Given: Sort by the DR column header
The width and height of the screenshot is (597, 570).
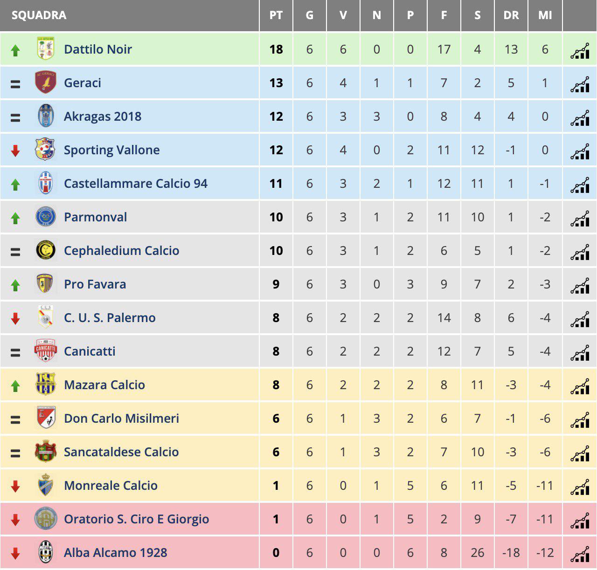Looking at the screenshot, I should (511, 15).
